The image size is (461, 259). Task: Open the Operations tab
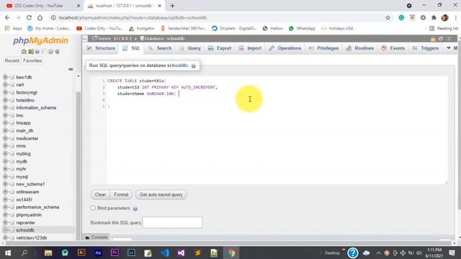click(x=285, y=48)
